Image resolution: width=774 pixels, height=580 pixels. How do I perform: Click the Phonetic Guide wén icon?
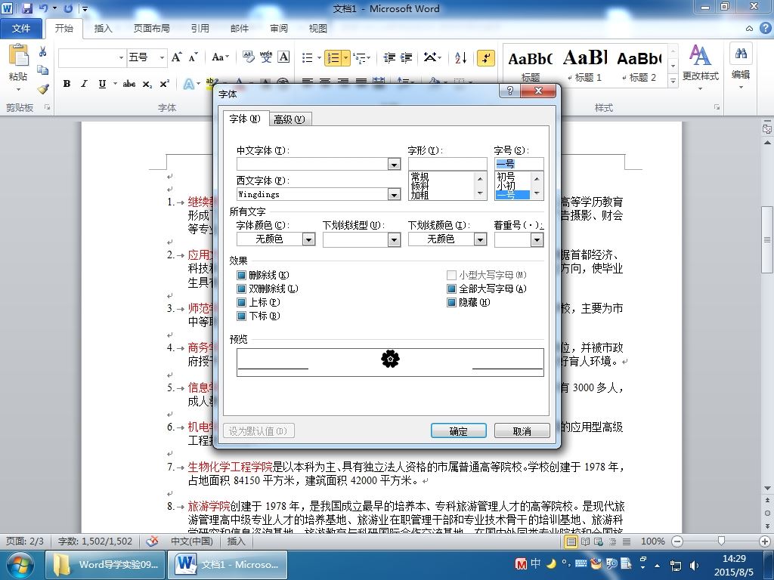(266, 57)
